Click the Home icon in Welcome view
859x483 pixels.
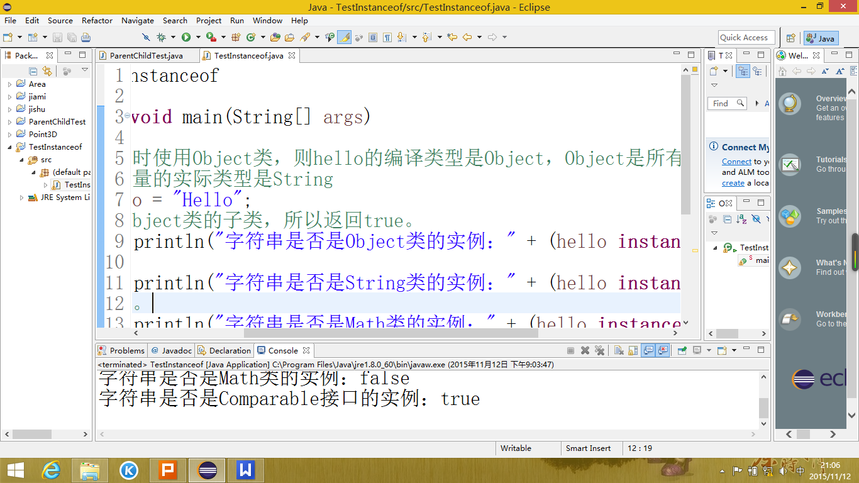(x=782, y=70)
